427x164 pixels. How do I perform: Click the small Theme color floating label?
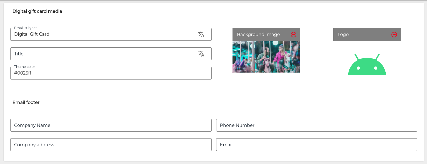click(24, 67)
